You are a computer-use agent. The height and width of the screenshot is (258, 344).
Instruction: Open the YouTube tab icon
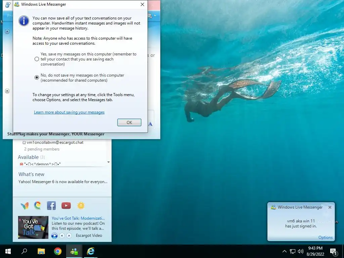66,206
